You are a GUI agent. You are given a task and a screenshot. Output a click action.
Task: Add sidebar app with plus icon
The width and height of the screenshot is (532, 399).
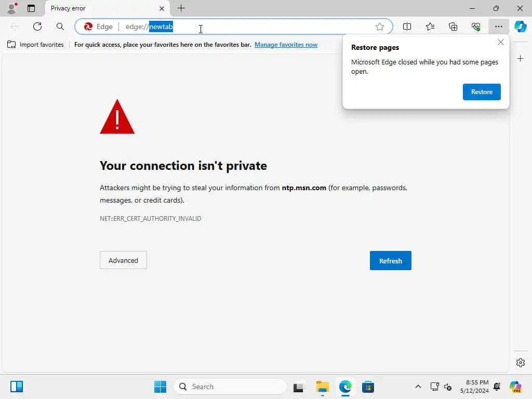coord(520,59)
